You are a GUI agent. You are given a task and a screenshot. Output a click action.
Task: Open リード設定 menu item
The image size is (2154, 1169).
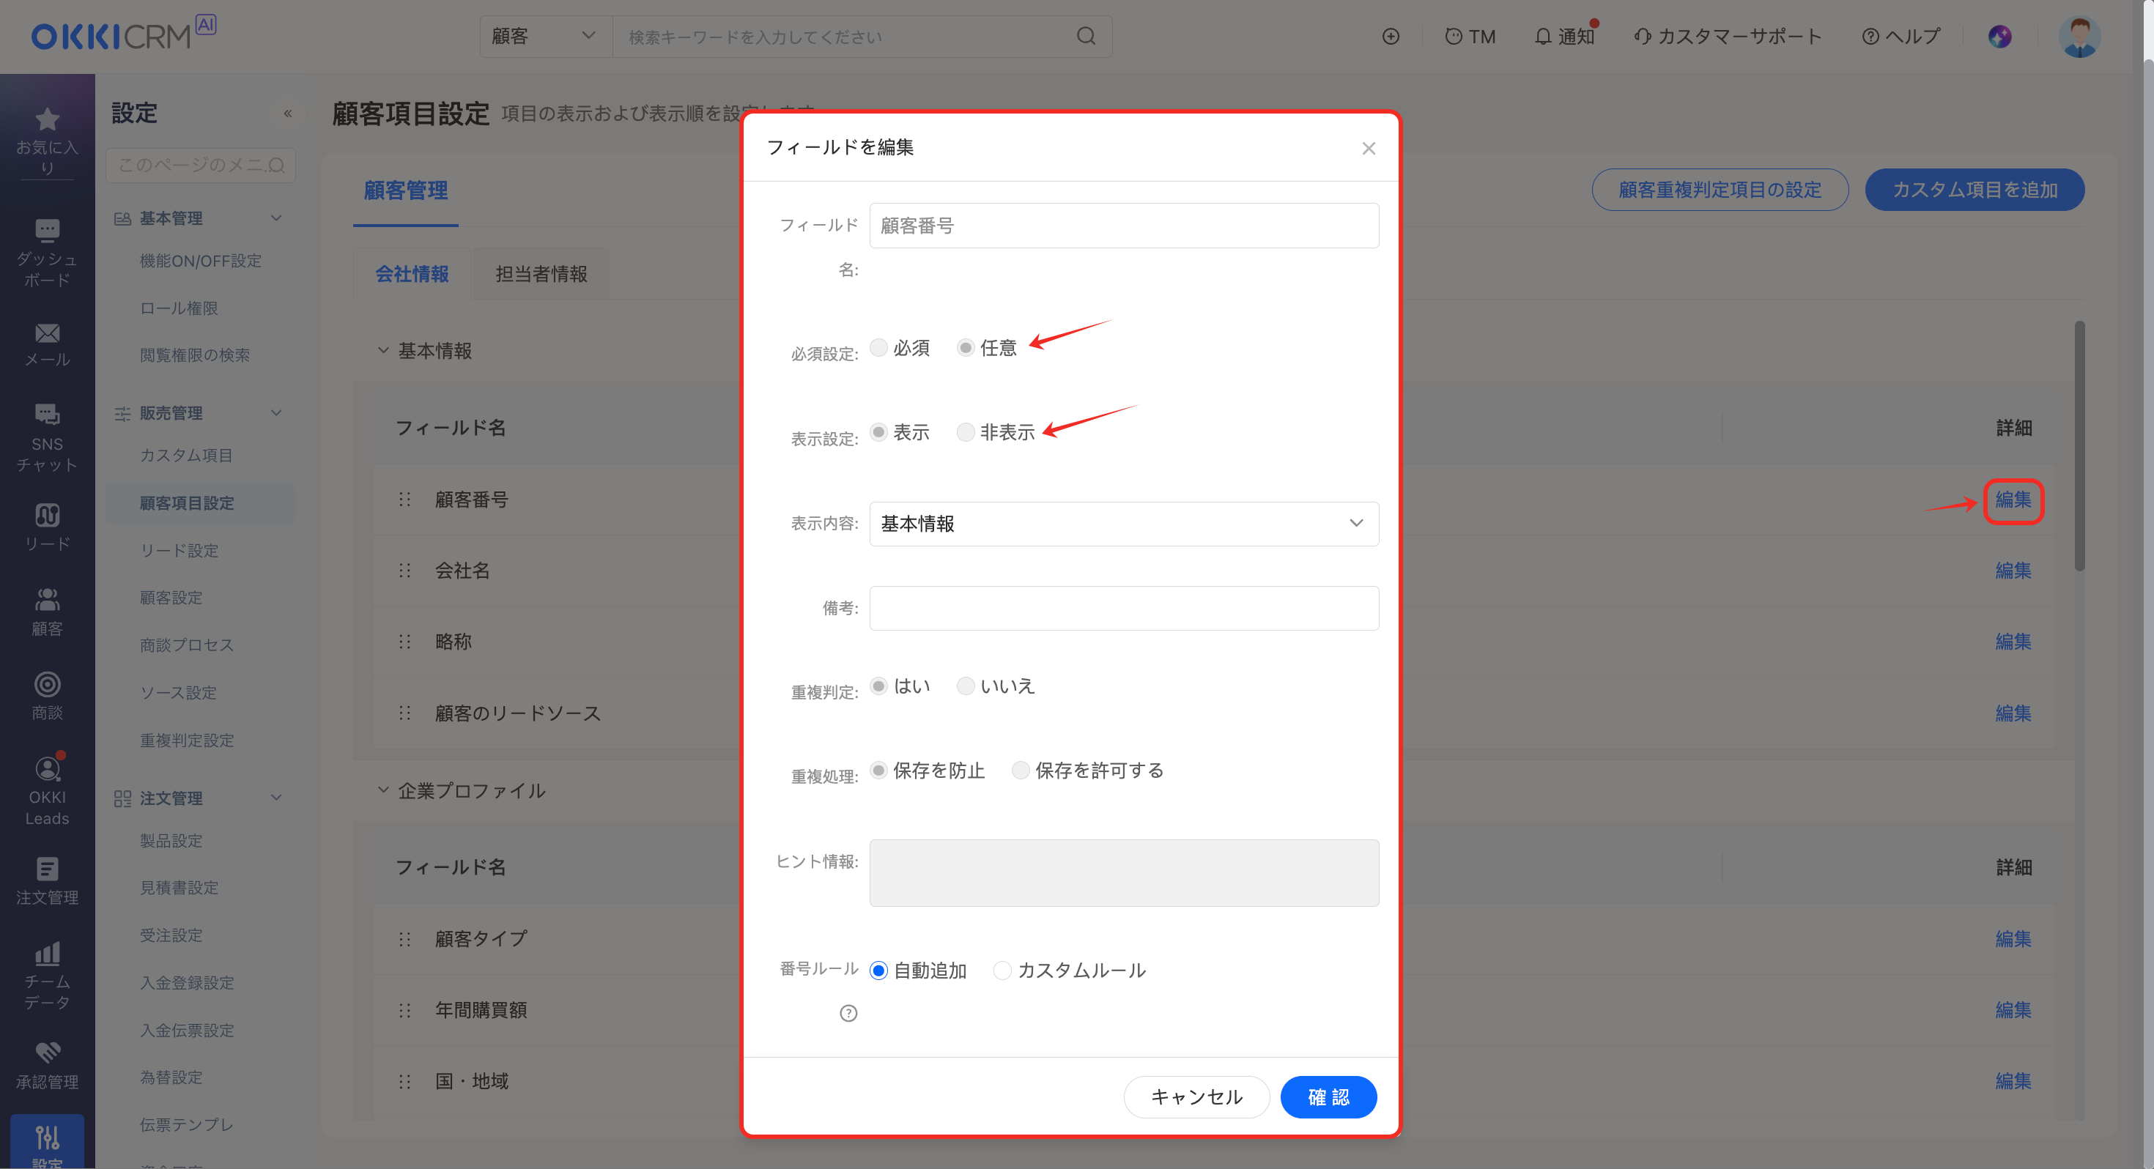(179, 550)
